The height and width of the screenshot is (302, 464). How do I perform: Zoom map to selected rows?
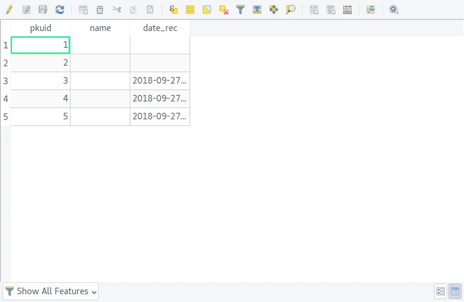pos(291,10)
